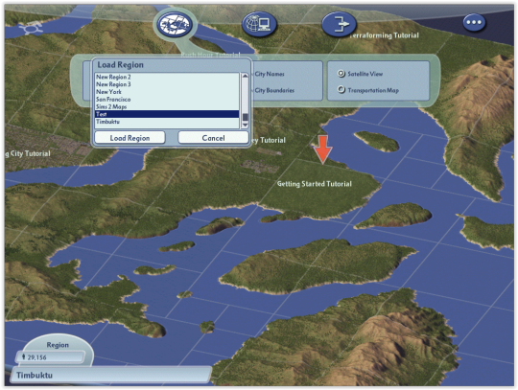Select the Satellite View radio button

coord(341,74)
